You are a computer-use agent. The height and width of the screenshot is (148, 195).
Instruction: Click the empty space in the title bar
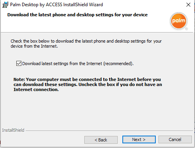(x=144, y=5)
